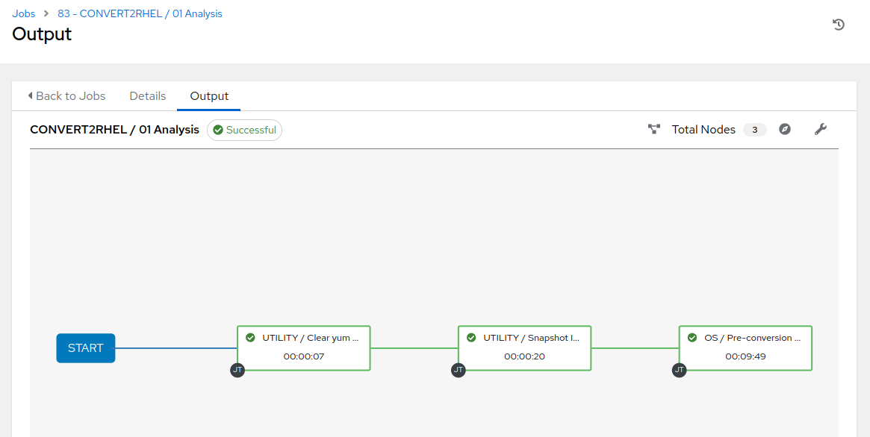Go Back to Jobs
Image resolution: width=870 pixels, height=437 pixels.
[66, 95]
